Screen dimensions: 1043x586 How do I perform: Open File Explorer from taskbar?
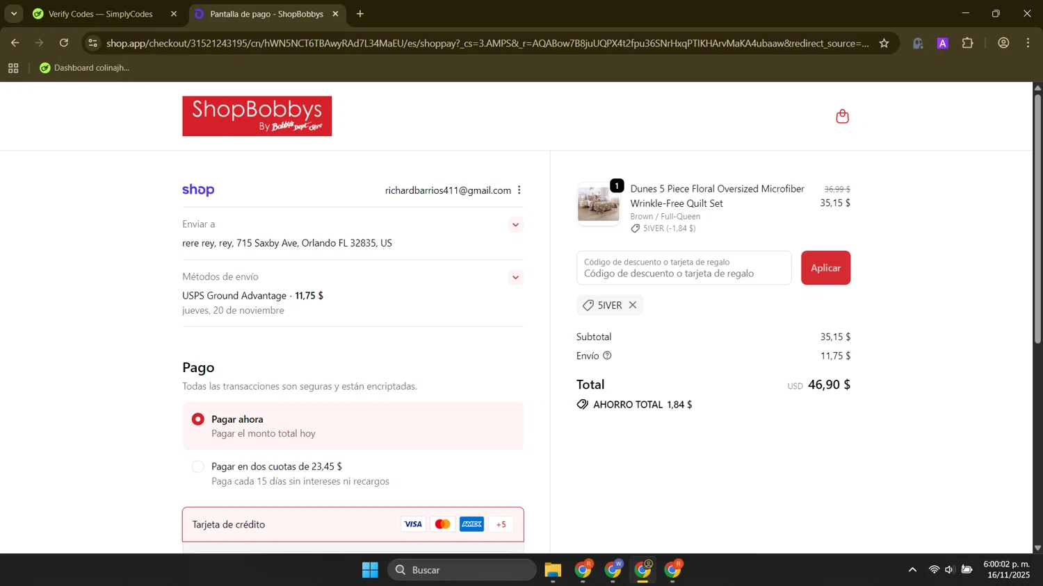(553, 570)
